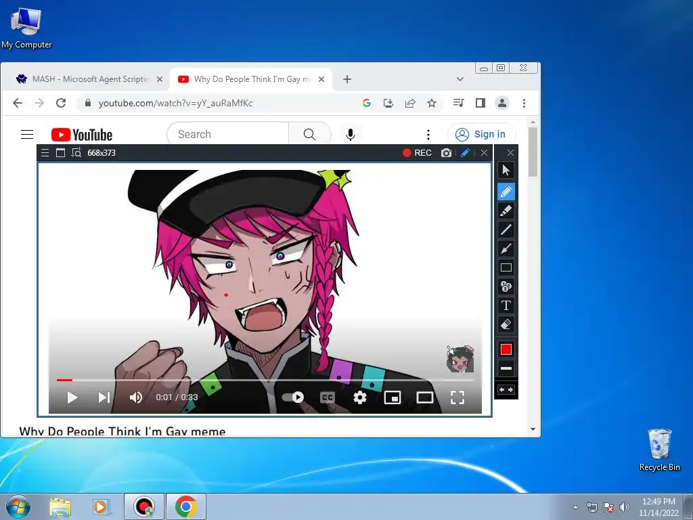Viewport: 693px width, 520px height.
Task: Enable miniplayer mode
Action: (x=393, y=397)
